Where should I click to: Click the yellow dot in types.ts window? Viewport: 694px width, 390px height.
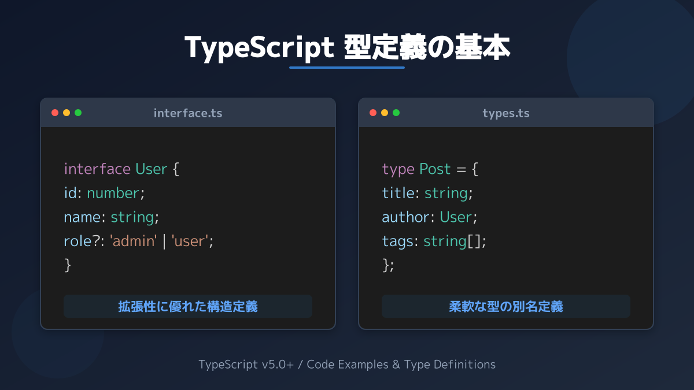pyautogui.click(x=385, y=113)
